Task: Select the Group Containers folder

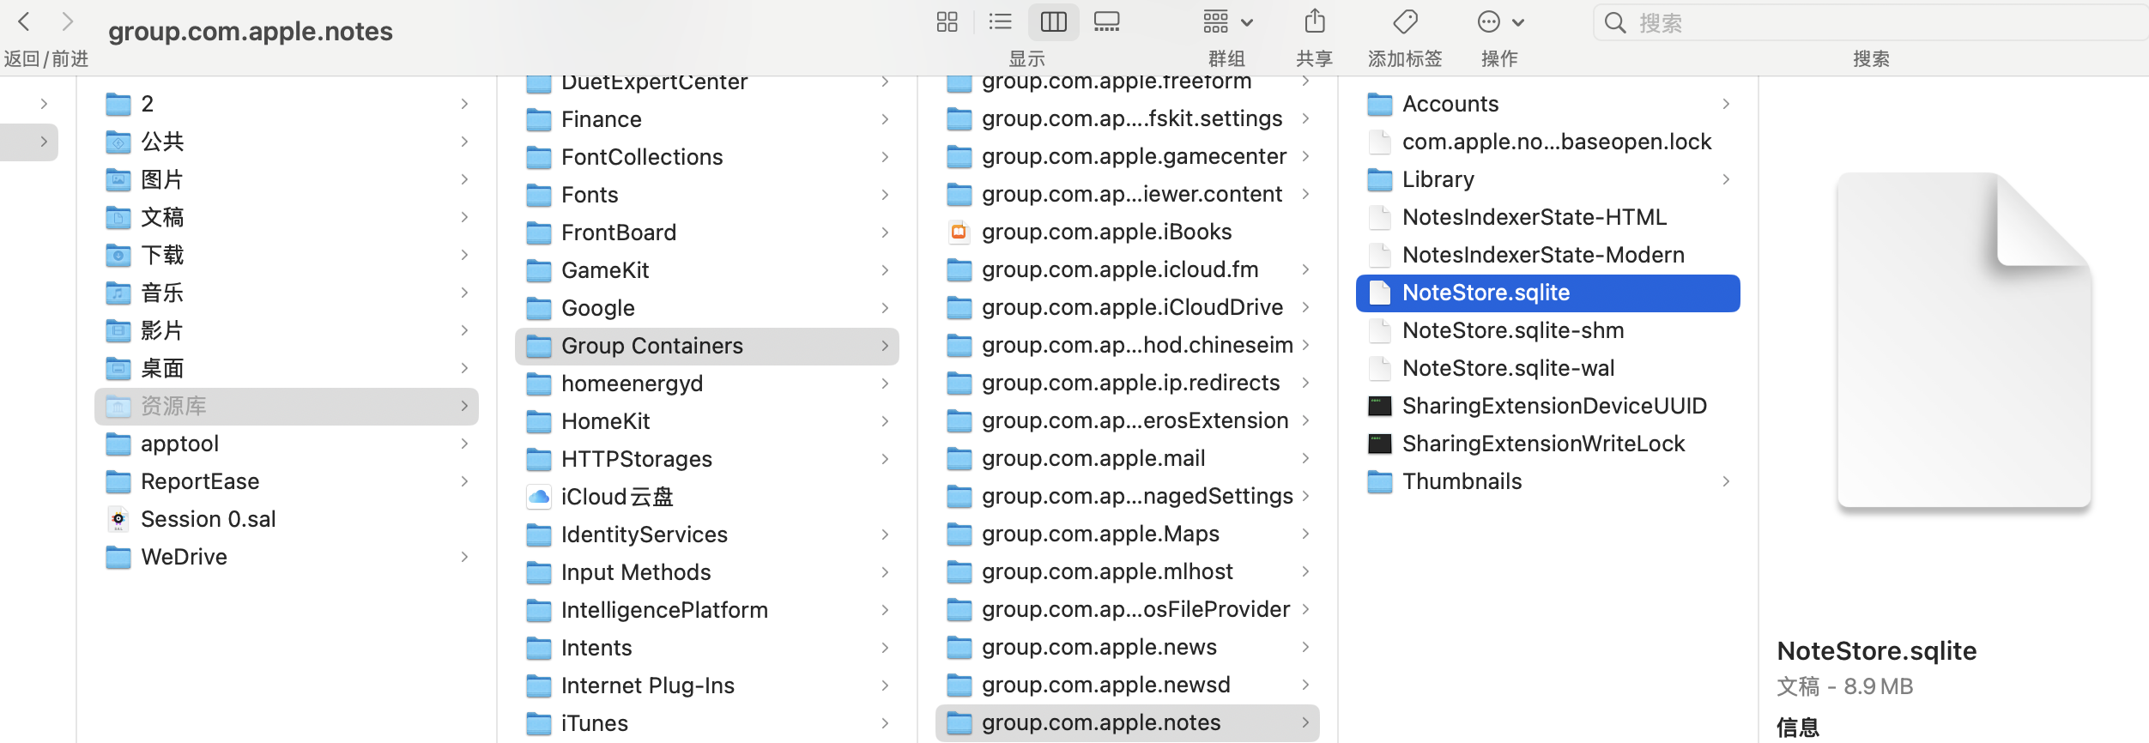Action: click(706, 346)
